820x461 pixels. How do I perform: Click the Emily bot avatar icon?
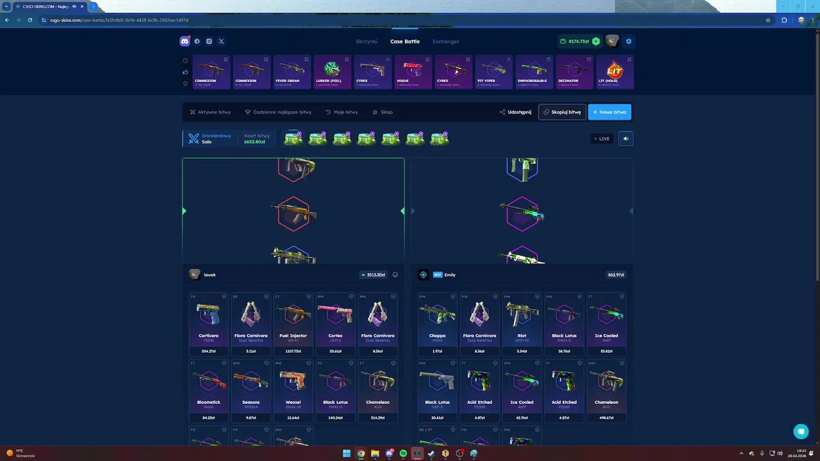click(423, 275)
